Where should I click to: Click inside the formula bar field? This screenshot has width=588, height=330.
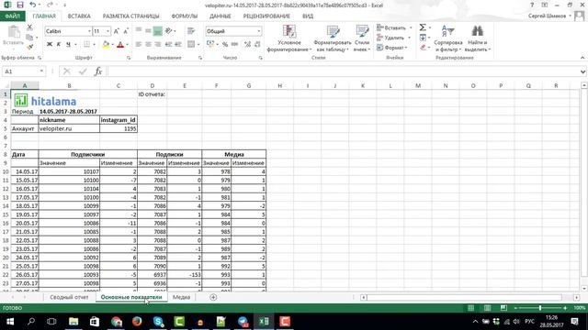click(x=343, y=71)
